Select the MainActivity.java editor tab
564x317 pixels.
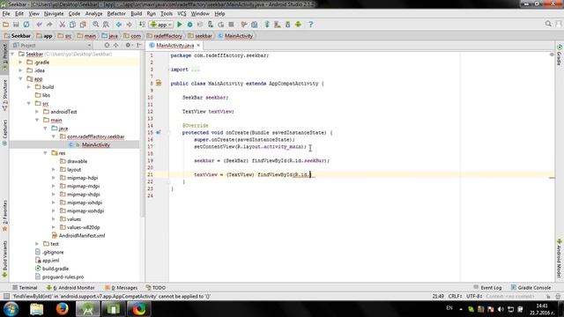pos(174,45)
